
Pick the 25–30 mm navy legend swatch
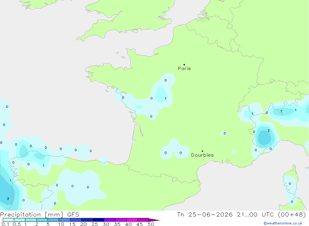click(98, 220)
